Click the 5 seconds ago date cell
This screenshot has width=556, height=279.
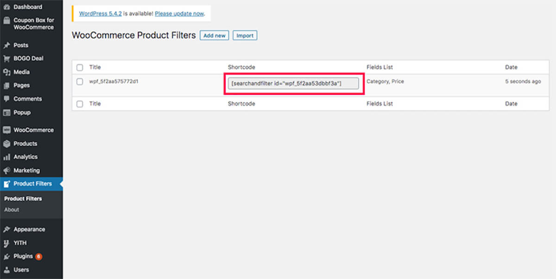[523, 81]
